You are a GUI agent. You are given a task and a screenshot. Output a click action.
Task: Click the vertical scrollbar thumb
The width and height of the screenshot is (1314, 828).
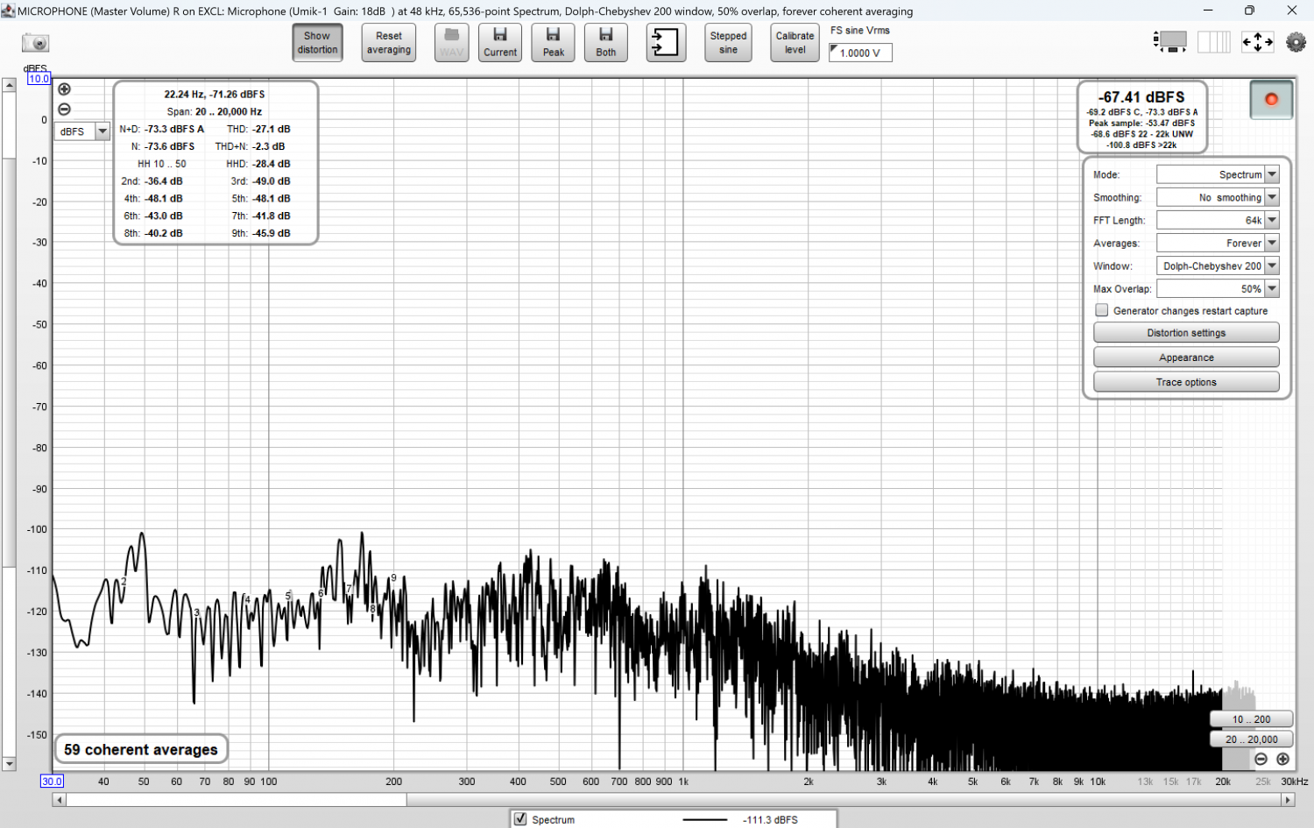pyautogui.click(x=9, y=362)
